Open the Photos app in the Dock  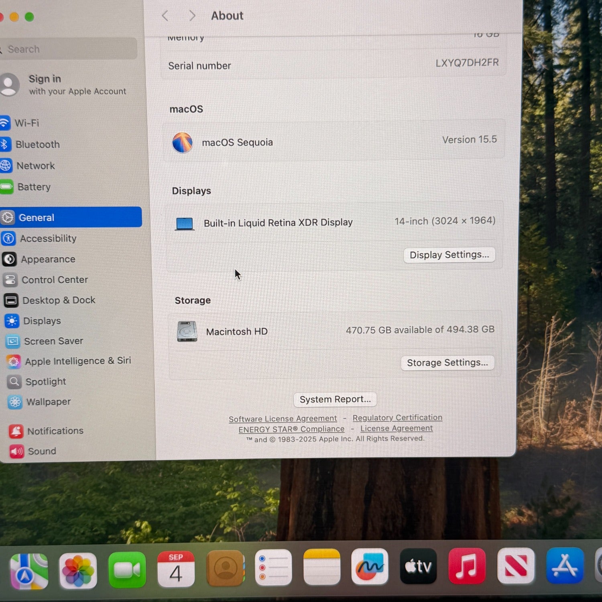(78, 570)
